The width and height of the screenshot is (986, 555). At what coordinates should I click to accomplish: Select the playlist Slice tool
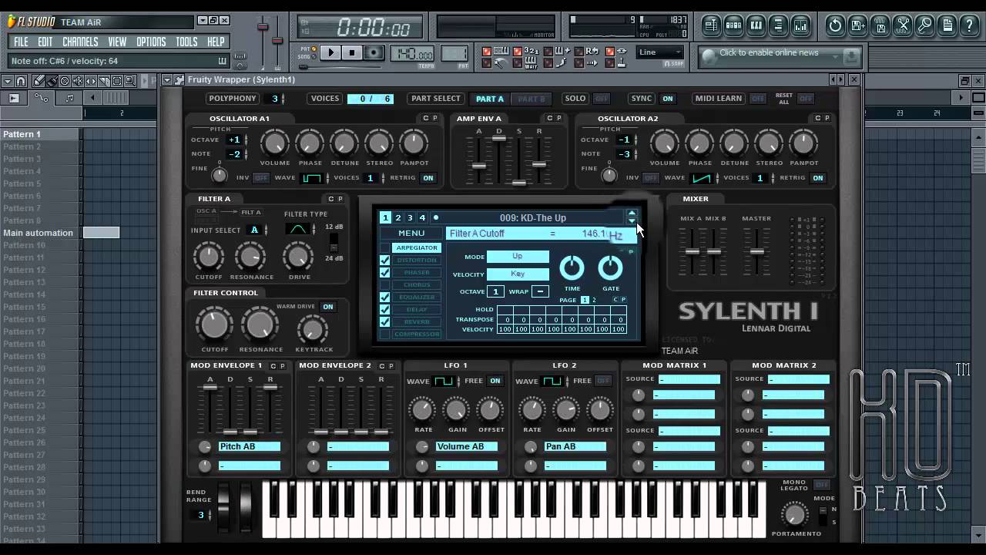pos(104,81)
